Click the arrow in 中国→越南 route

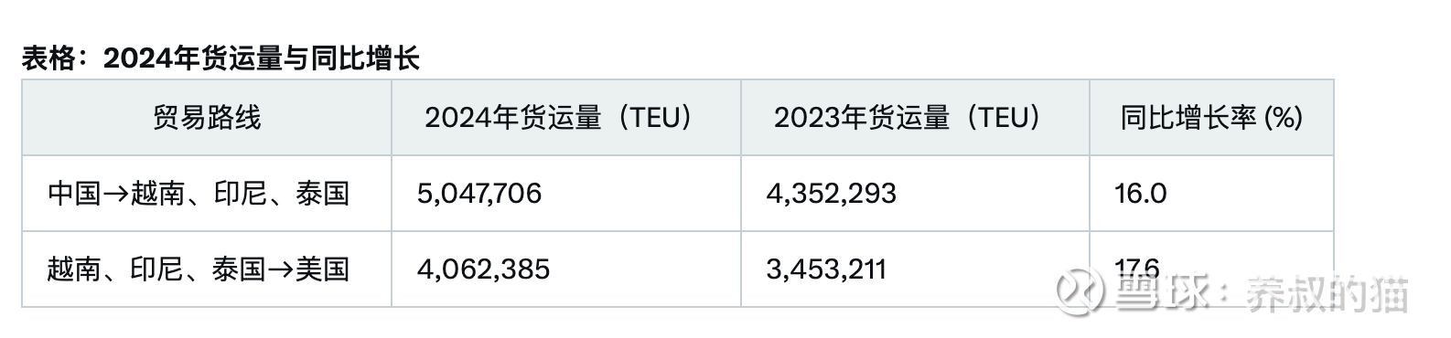point(116,194)
